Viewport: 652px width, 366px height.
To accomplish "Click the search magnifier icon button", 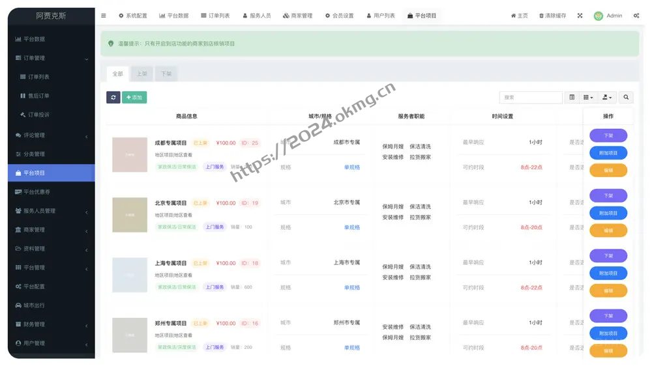I will tap(626, 97).
